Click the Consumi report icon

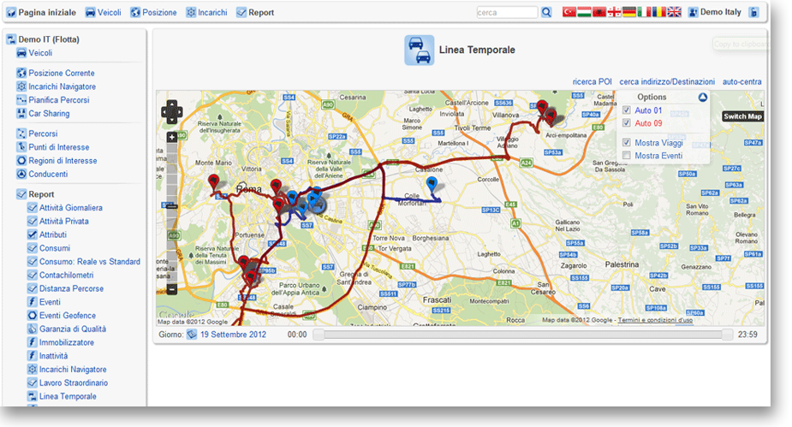click(x=33, y=248)
